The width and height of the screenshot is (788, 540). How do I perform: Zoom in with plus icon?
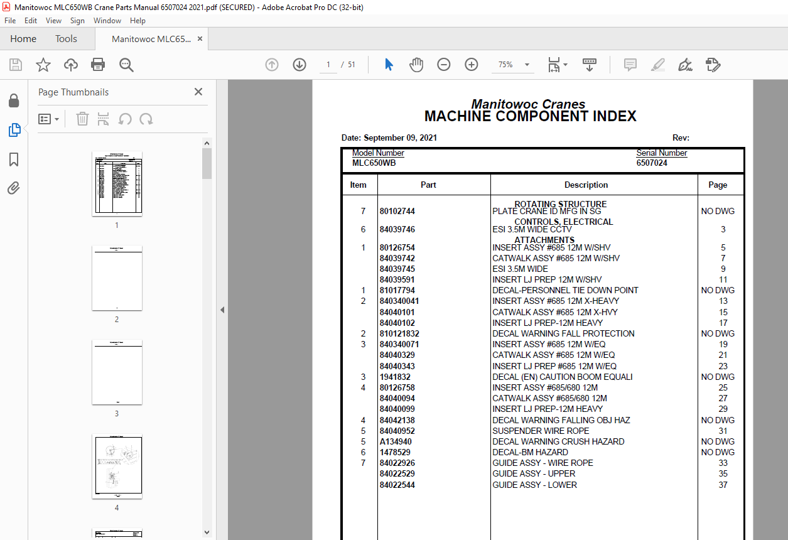click(x=472, y=65)
